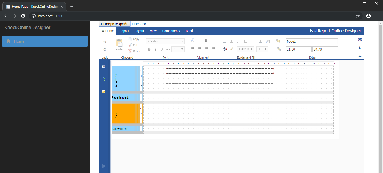Switch to the Components tab
The height and width of the screenshot is (173, 383).
[x=171, y=31]
